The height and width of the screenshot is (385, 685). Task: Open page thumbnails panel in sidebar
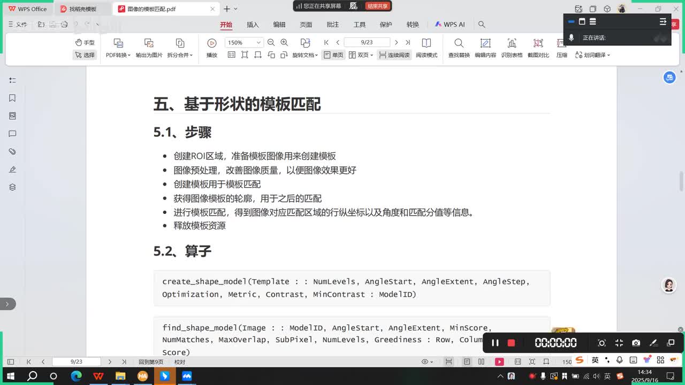tap(12, 116)
